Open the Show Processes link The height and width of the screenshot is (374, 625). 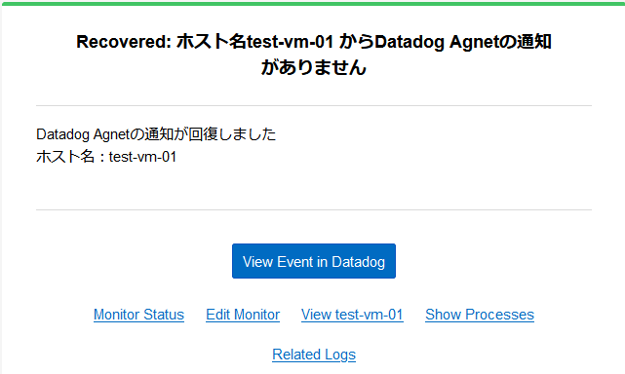[x=480, y=315]
